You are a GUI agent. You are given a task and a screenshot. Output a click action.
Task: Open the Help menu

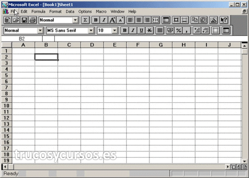[132, 12]
